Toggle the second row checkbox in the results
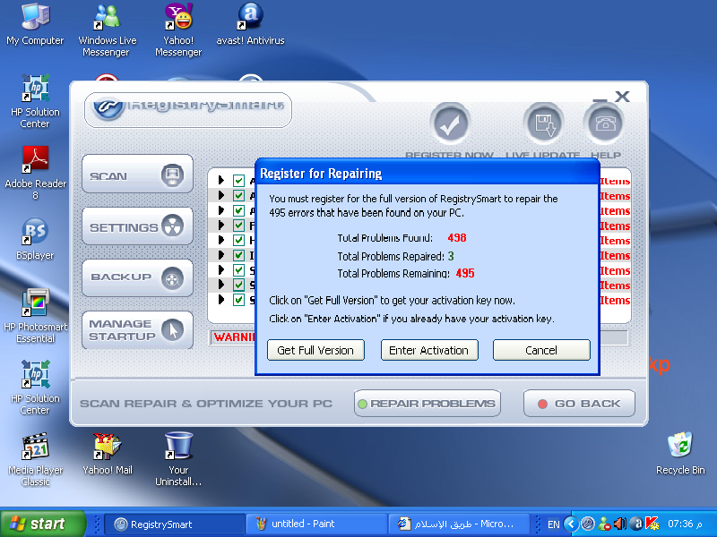Viewport: 717px width, 537px height. click(238, 195)
